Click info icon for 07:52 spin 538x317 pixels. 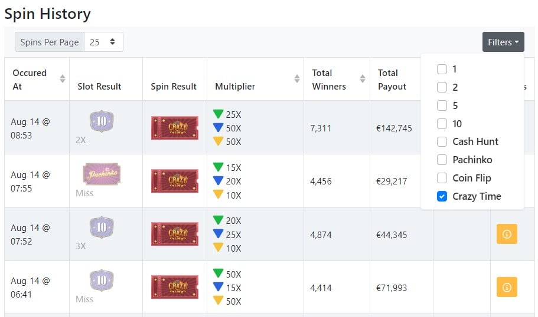[507, 234]
